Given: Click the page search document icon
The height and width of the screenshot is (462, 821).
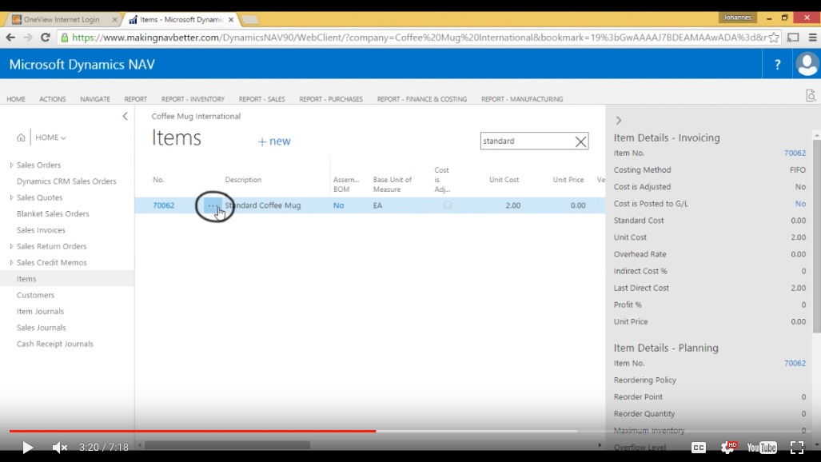Looking at the screenshot, I should point(811,96).
